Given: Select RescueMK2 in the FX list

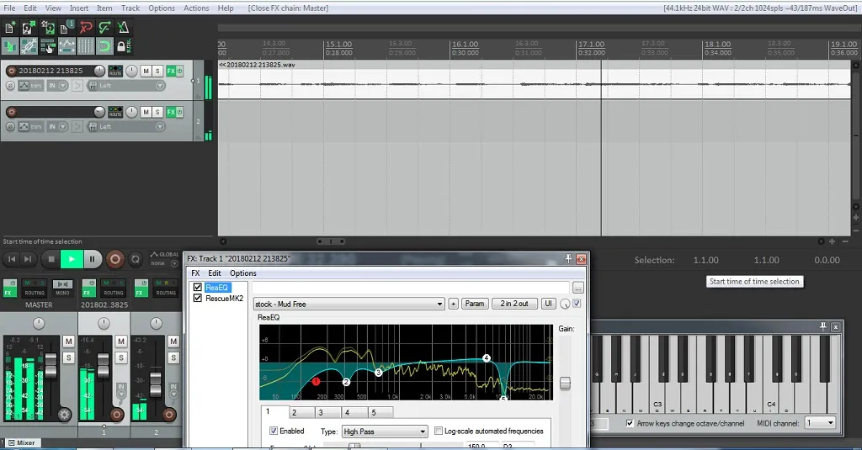Looking at the screenshot, I should (x=224, y=299).
